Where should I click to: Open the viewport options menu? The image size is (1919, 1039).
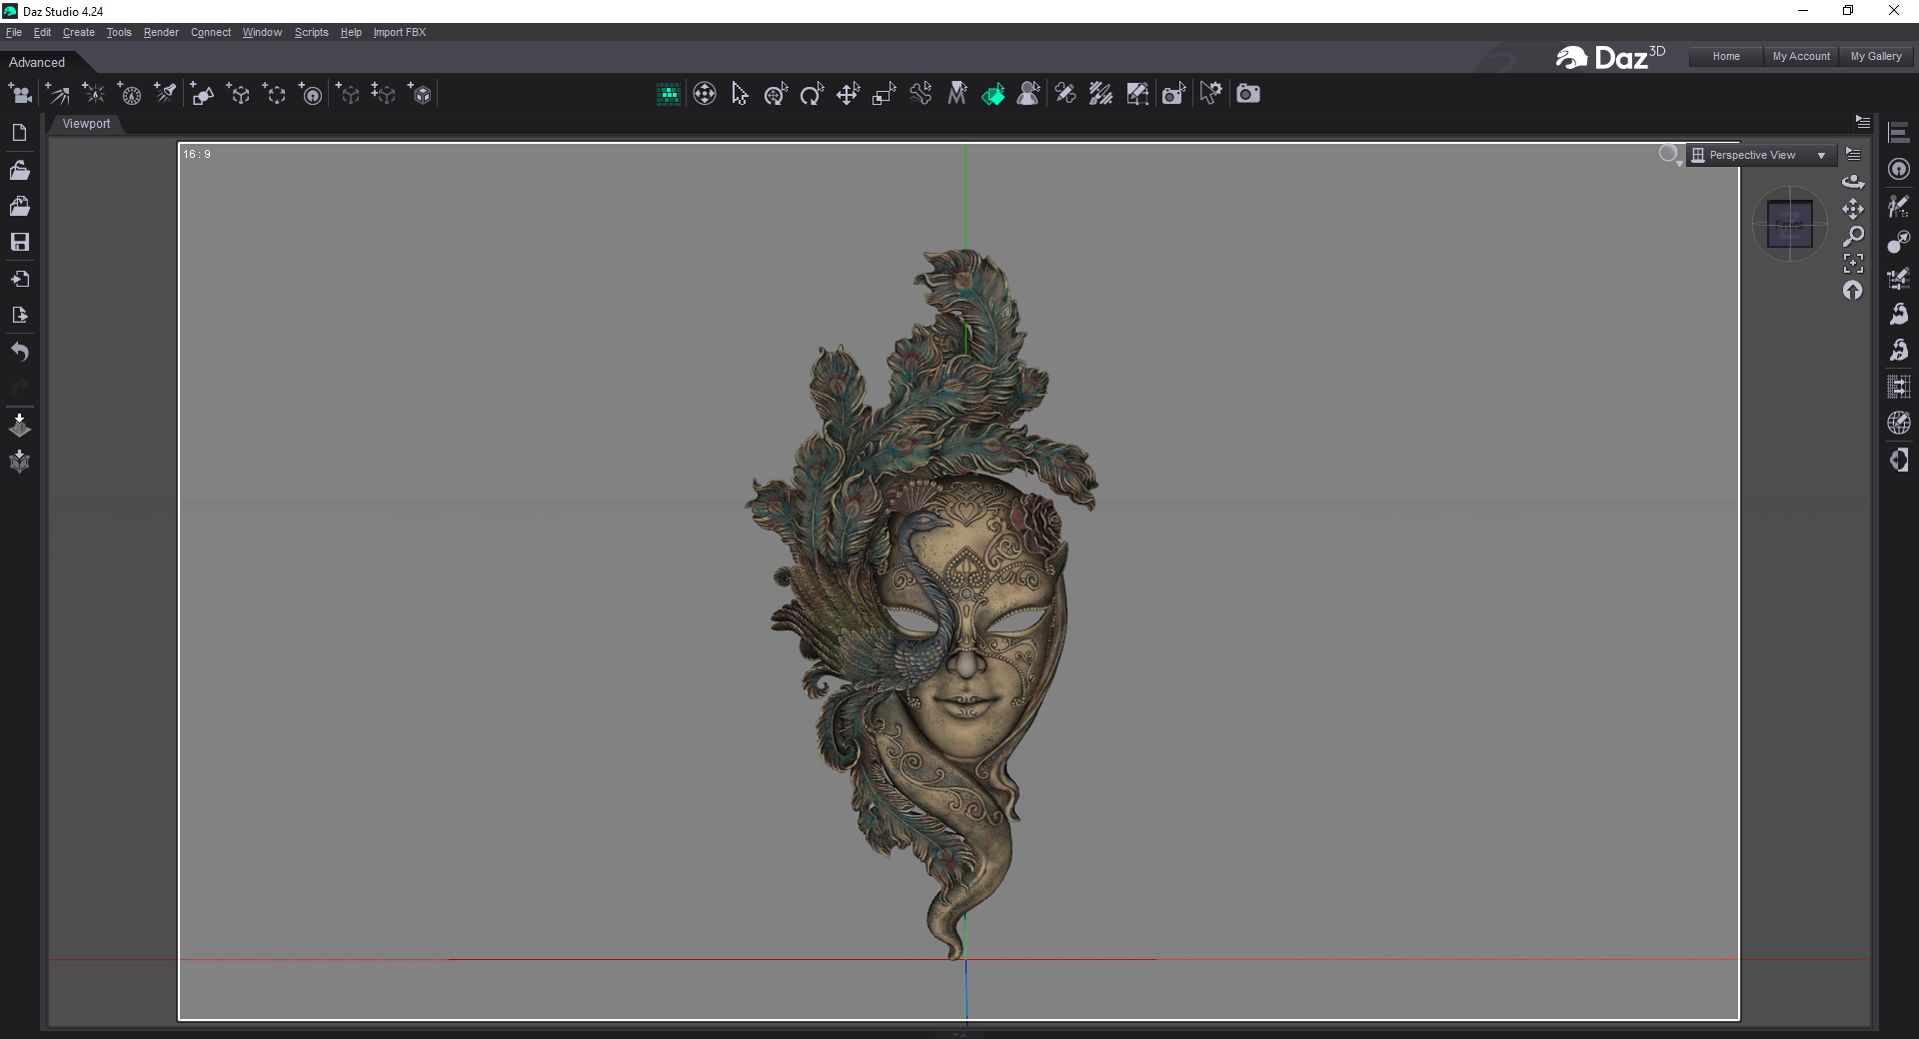coord(1853,154)
